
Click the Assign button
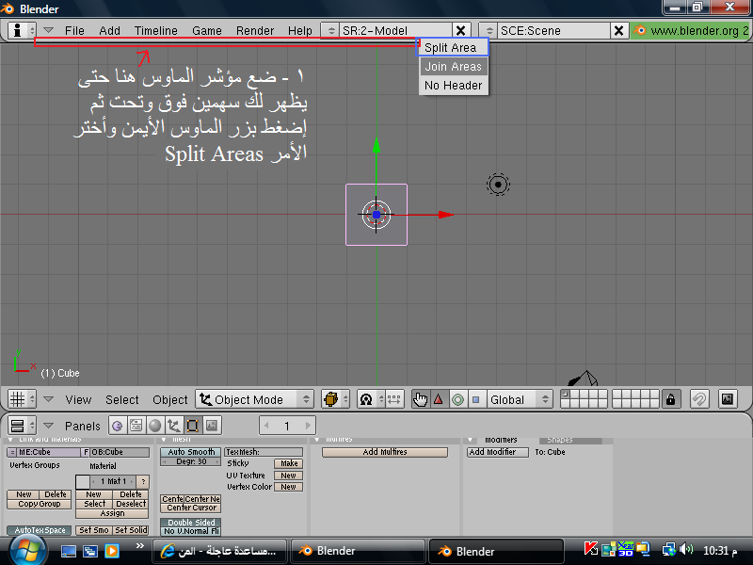112,513
